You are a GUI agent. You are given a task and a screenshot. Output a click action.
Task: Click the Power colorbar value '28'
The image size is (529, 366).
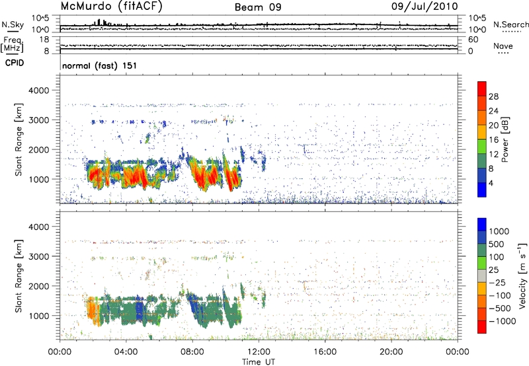(493, 96)
